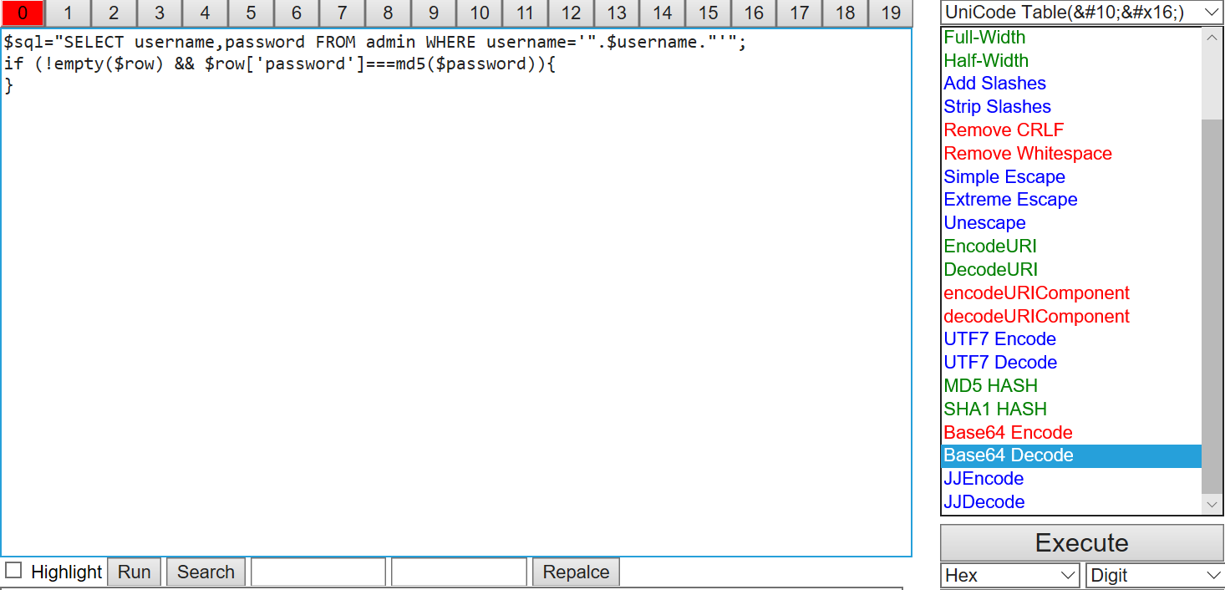The height and width of the screenshot is (590, 1225).
Task: Focus the search text input field
Action: tap(318, 572)
